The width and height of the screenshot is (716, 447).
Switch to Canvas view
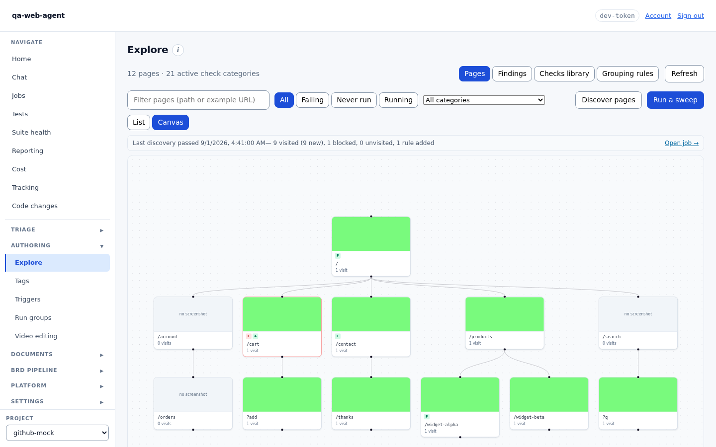pos(171,122)
